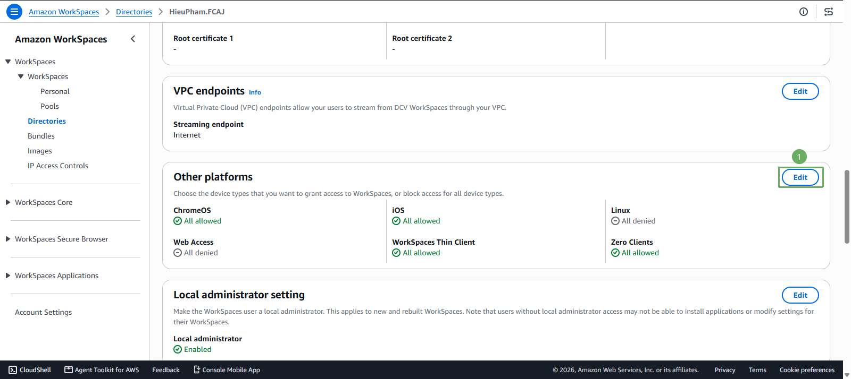The image size is (851, 379).
Task: Open Bundles in the sidebar
Action: 41,136
